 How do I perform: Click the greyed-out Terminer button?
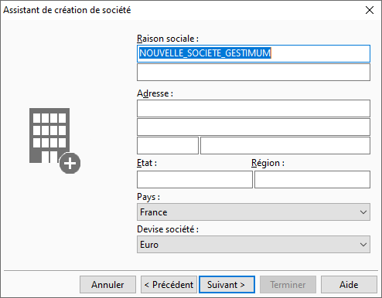[288, 285]
